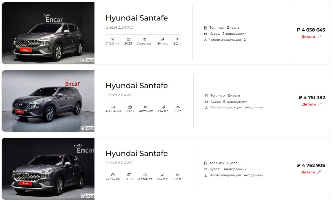Viewport: 333px width, 202px height.
Task: Click the car body icon in the third listing
Action: [205, 169]
